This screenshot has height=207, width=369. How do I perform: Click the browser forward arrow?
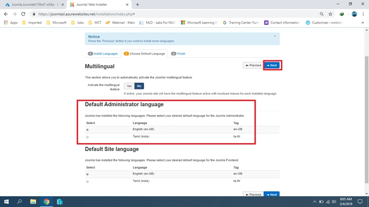[x=14, y=14]
